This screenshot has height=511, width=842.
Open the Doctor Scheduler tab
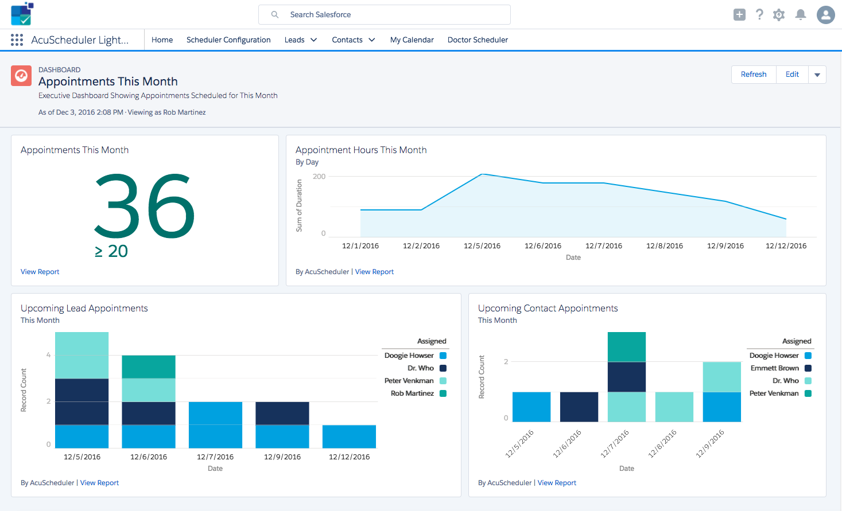tap(478, 40)
